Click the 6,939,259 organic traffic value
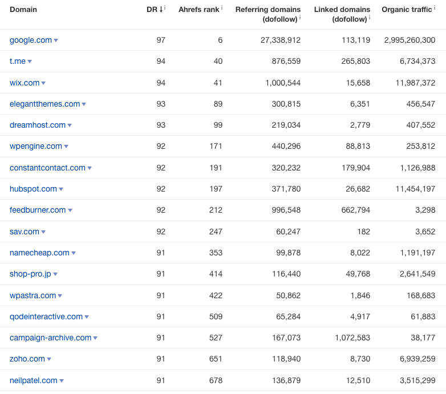Image resolution: width=446 pixels, height=394 pixels. (417, 359)
